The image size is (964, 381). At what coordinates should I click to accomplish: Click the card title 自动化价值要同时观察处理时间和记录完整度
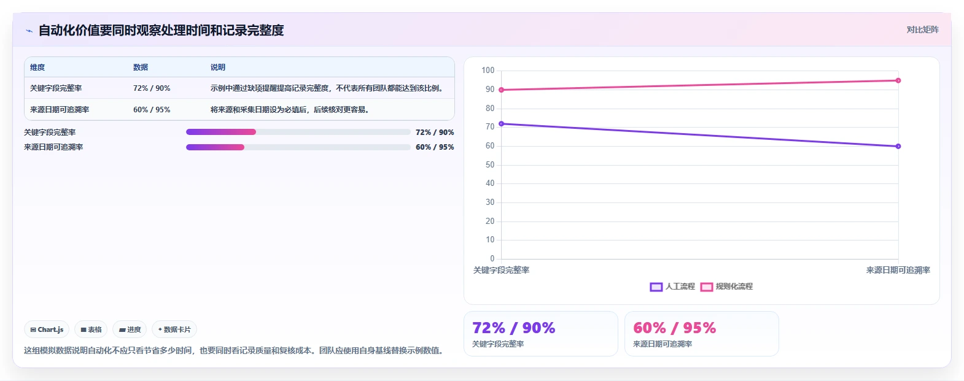tap(161, 31)
